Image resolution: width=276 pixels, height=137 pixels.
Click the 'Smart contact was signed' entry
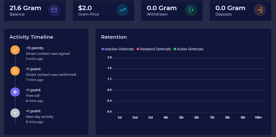(48, 53)
